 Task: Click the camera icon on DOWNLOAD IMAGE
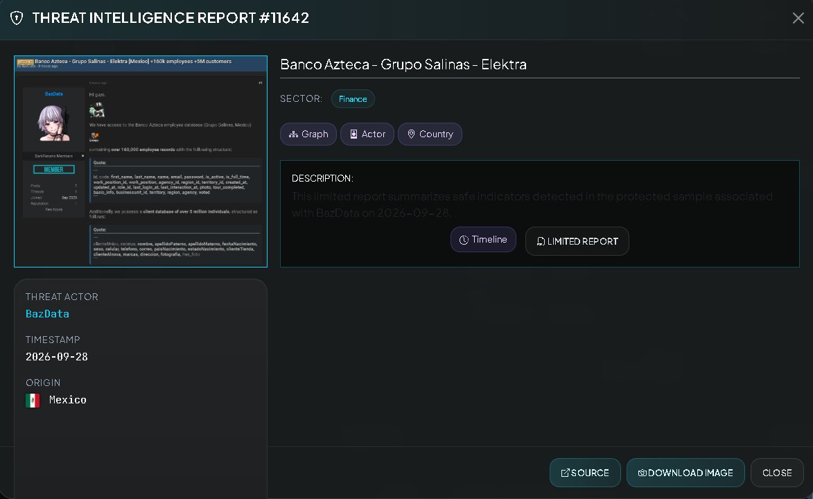click(642, 473)
